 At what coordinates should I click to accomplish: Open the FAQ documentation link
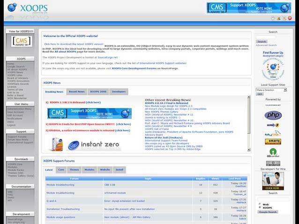[x=10, y=195]
